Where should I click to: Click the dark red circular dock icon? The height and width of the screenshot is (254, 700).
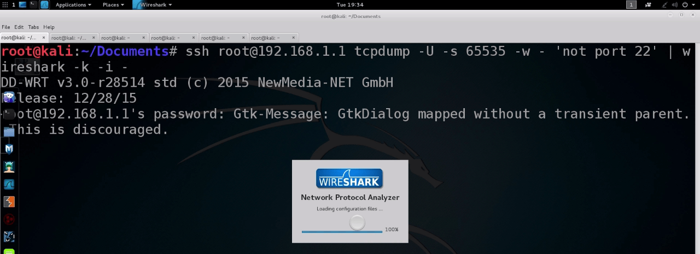point(9,219)
